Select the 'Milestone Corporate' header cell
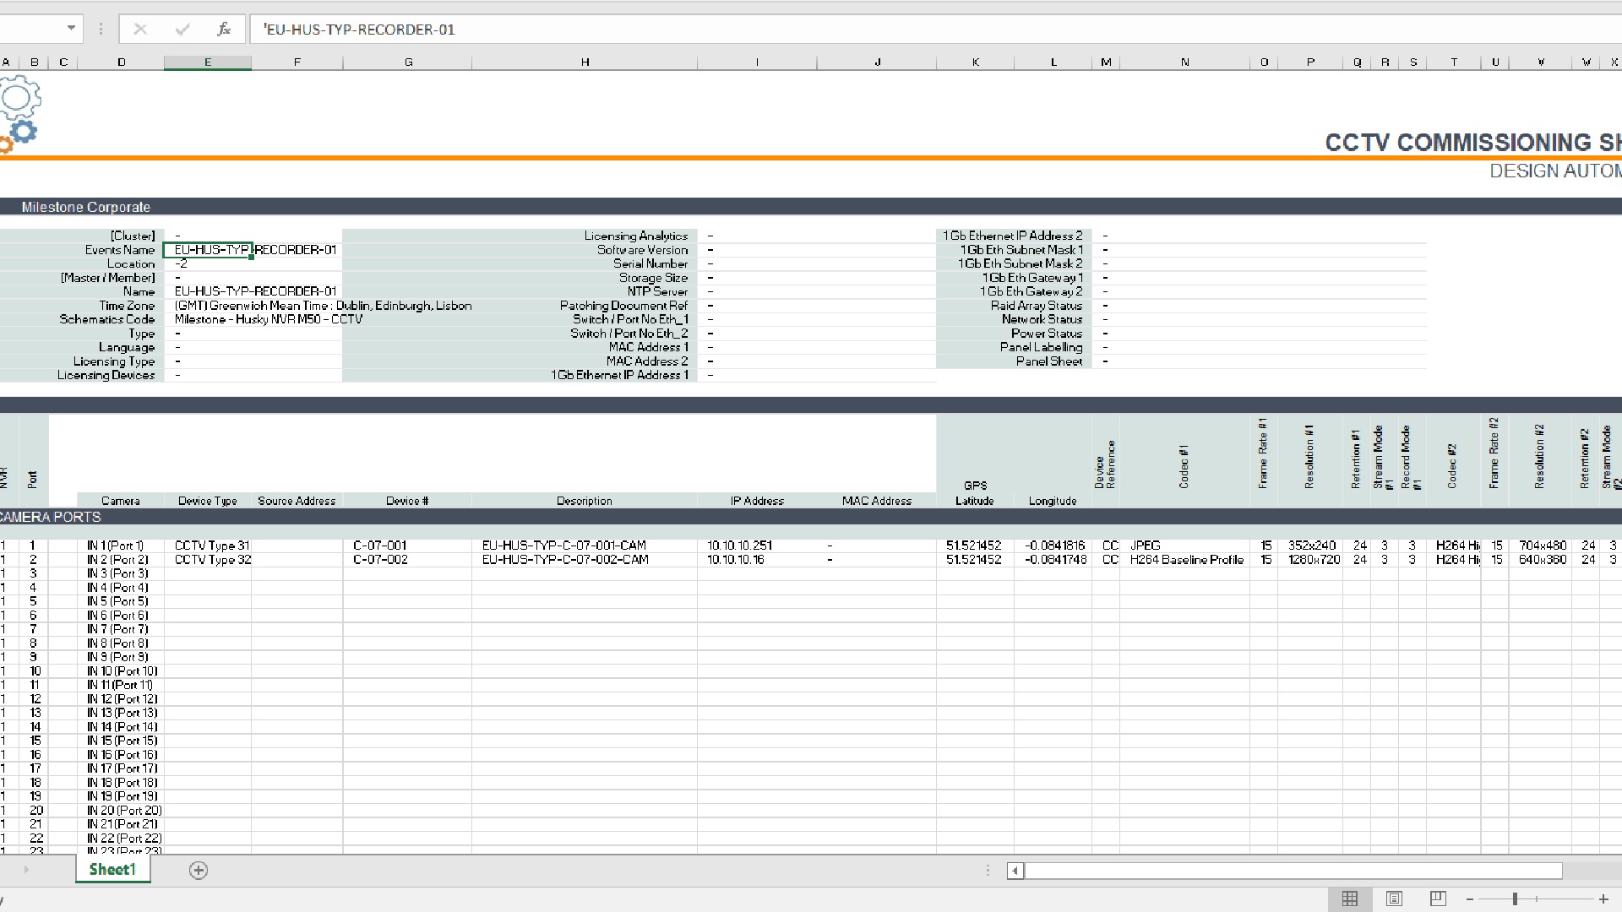The height and width of the screenshot is (912, 1622). pos(86,207)
